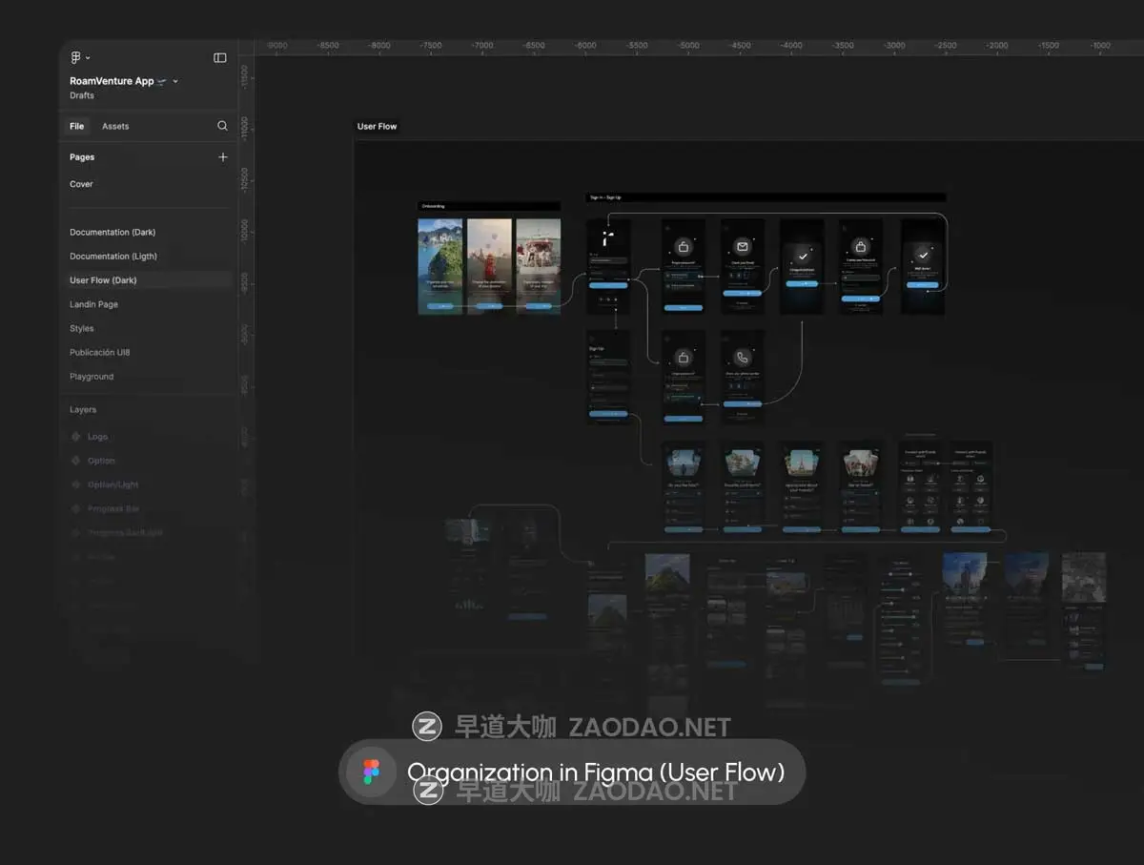Go to the Landin Page page
The height and width of the screenshot is (865, 1144).
click(93, 304)
